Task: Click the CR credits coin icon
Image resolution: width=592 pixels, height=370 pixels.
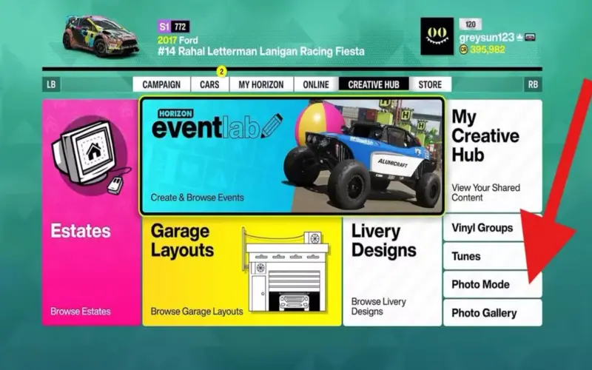Action: 464,50
